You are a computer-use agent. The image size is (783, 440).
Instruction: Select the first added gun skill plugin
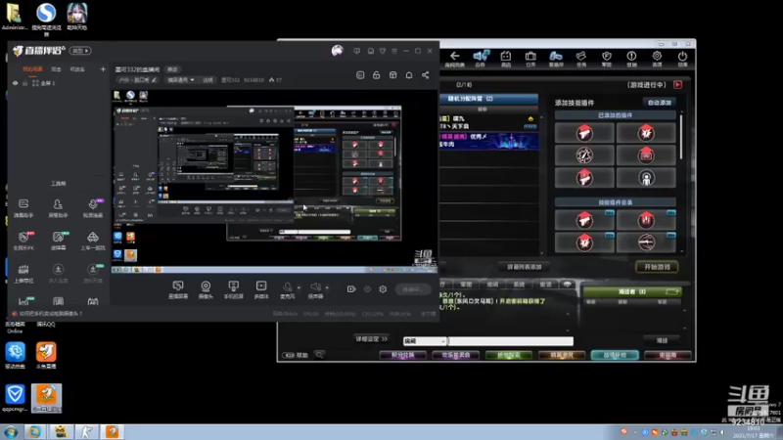pyautogui.click(x=584, y=133)
